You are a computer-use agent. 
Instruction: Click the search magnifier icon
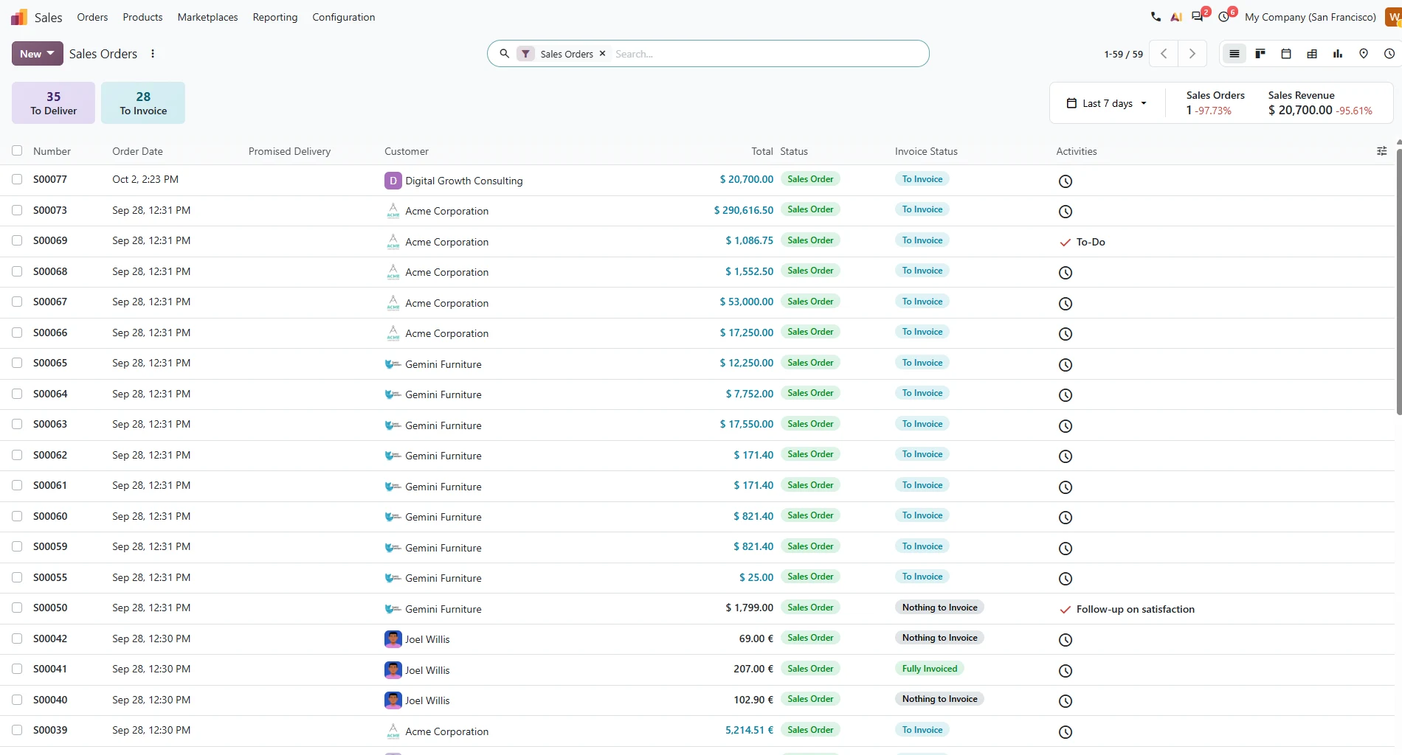[505, 54]
